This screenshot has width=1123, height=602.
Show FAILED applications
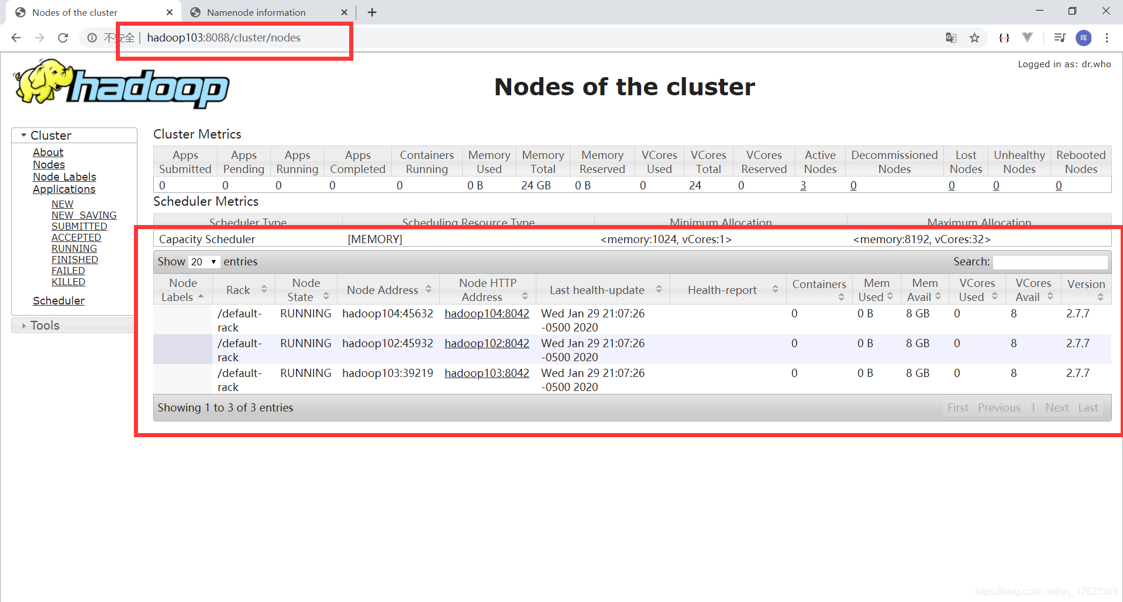pos(68,271)
